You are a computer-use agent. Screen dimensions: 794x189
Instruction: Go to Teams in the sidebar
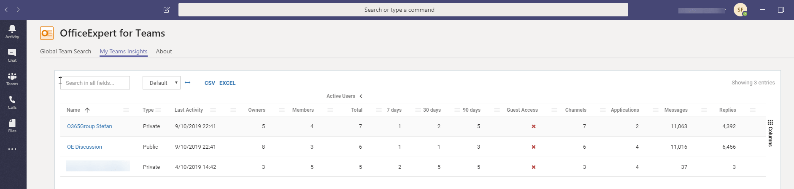tap(12, 79)
